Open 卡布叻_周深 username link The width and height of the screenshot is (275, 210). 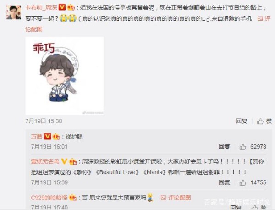click(x=41, y=7)
